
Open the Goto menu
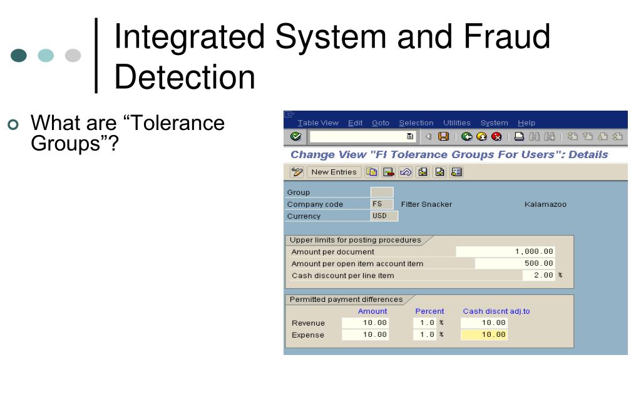[x=381, y=123]
